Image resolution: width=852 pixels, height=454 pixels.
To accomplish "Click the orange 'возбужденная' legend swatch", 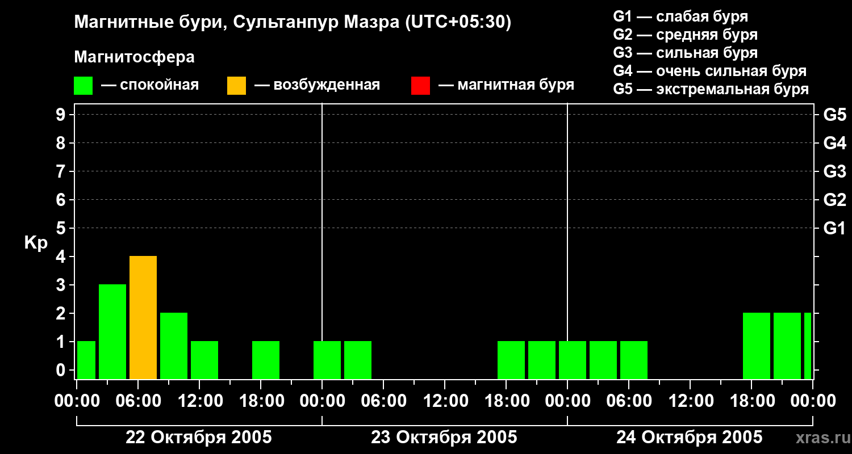I will [236, 86].
